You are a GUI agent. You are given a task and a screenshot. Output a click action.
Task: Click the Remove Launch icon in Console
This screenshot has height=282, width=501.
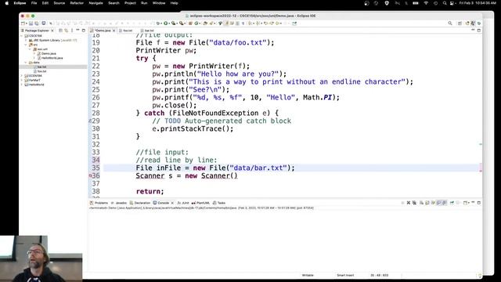[x=409, y=203]
